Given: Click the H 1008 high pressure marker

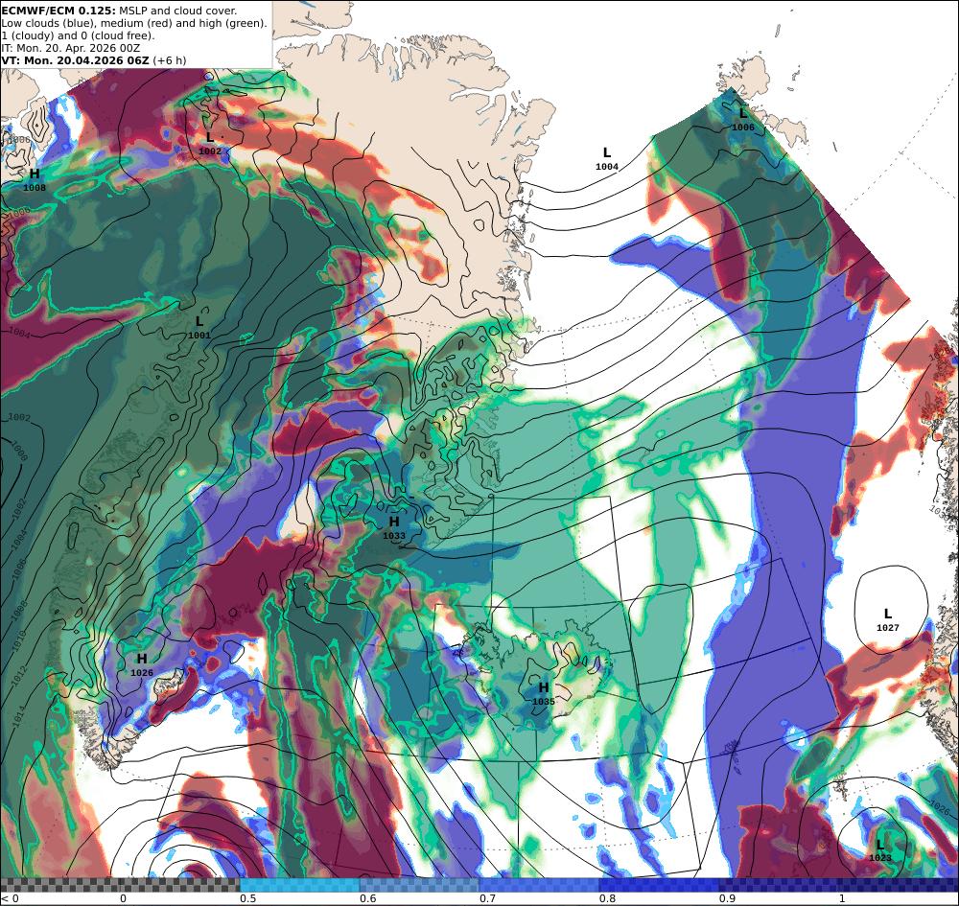Looking at the screenshot, I should 35,179.
